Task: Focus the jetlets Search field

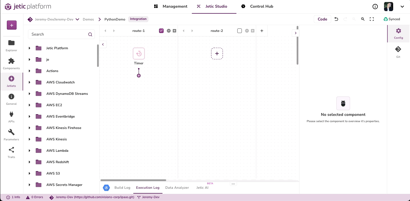Action: [61, 34]
